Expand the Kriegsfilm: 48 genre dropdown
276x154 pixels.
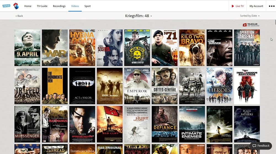pos(138,16)
